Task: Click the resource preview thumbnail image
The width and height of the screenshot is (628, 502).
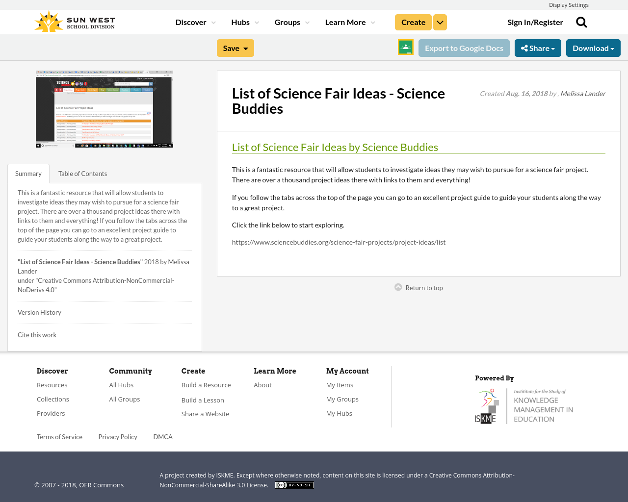Action: (105, 109)
